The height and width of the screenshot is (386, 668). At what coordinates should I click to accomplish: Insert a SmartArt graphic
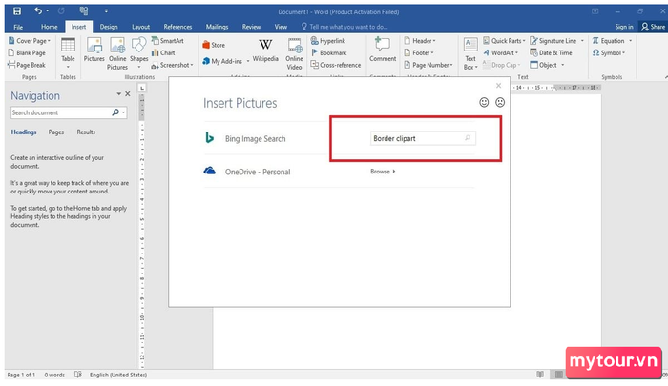pos(167,41)
